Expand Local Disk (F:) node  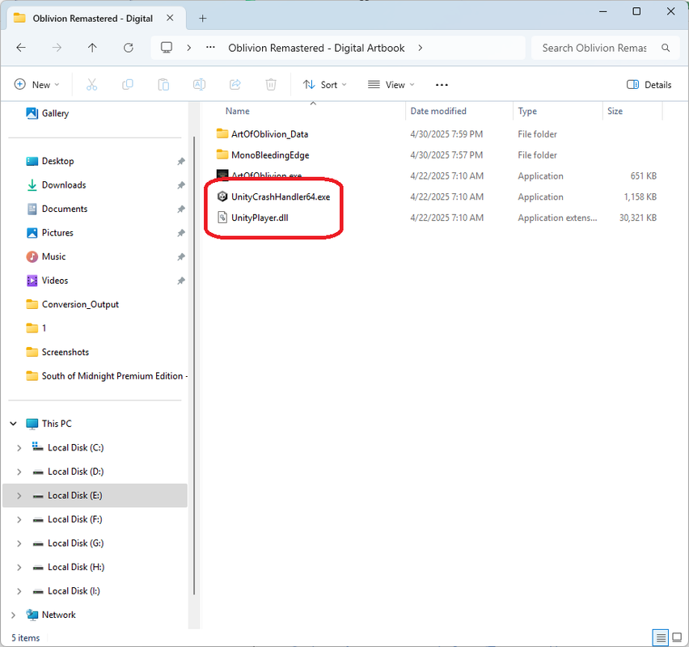tap(19, 519)
